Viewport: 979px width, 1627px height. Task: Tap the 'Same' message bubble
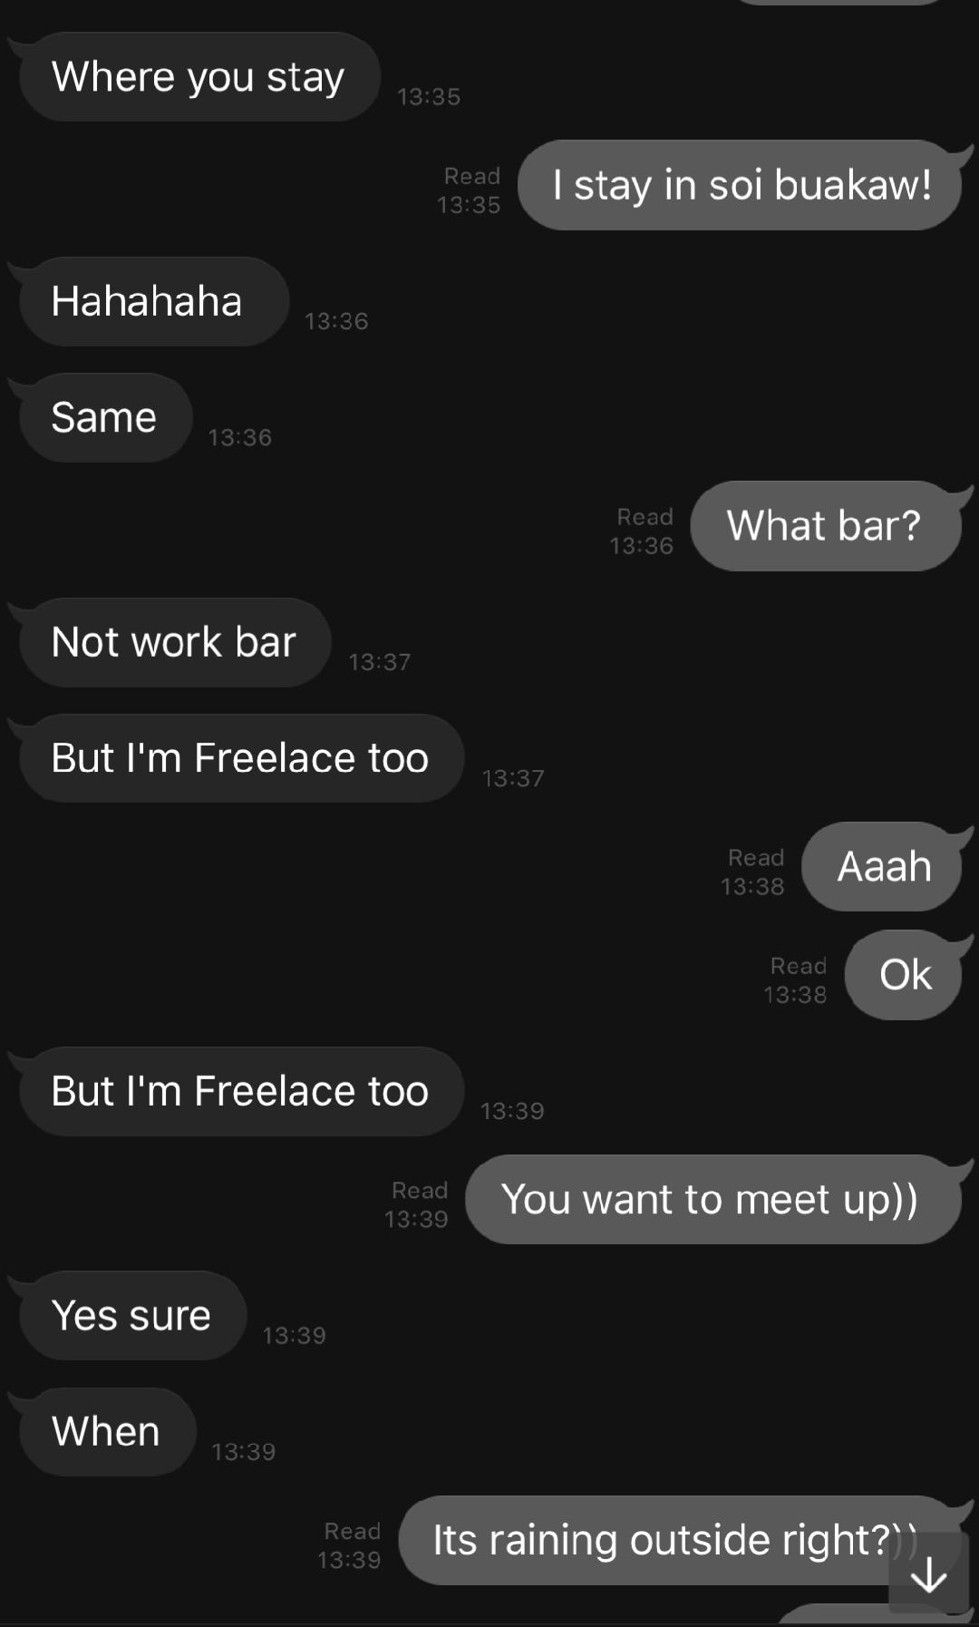(x=105, y=418)
